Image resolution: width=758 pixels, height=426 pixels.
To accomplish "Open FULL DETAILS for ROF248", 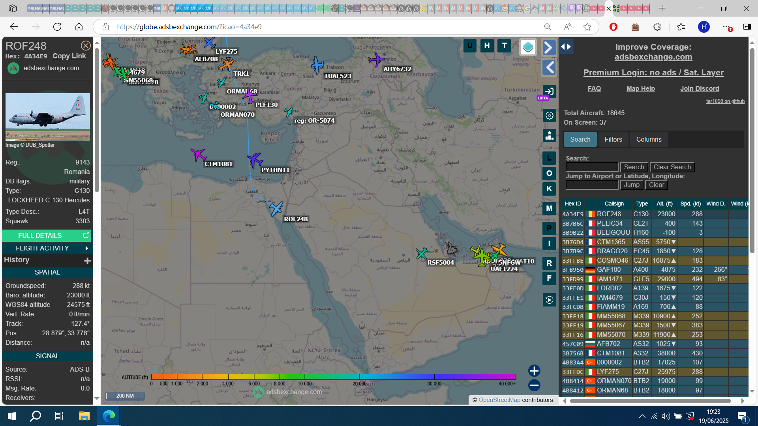I will point(47,235).
